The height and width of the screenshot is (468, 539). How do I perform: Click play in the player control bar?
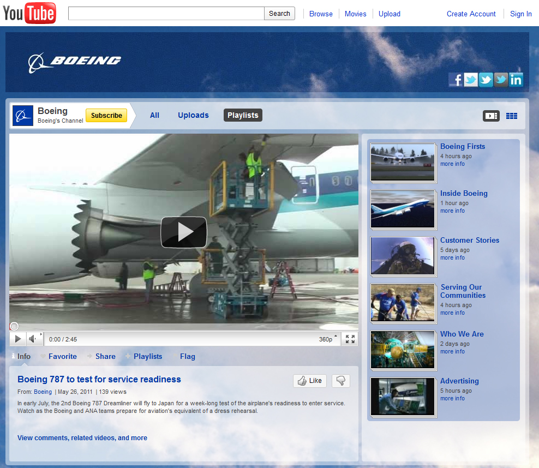(x=17, y=339)
